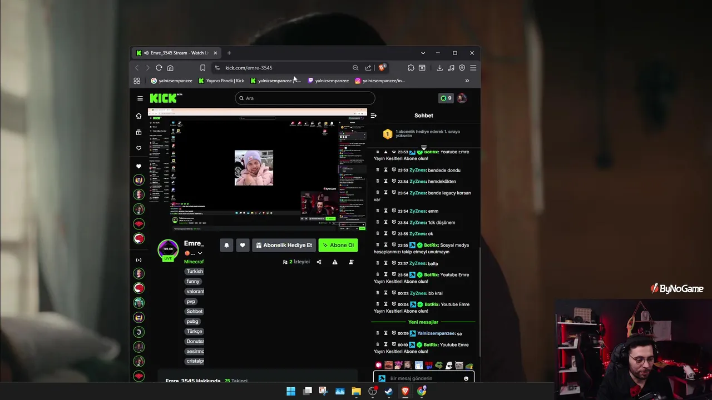712x400 pixels.
Task: Go to browser home page
Action: tap(170, 68)
